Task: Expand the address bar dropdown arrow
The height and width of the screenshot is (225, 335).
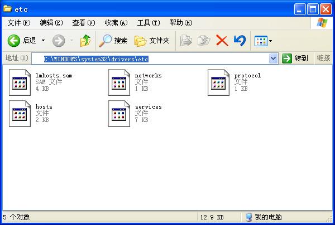Action: tap(273, 58)
